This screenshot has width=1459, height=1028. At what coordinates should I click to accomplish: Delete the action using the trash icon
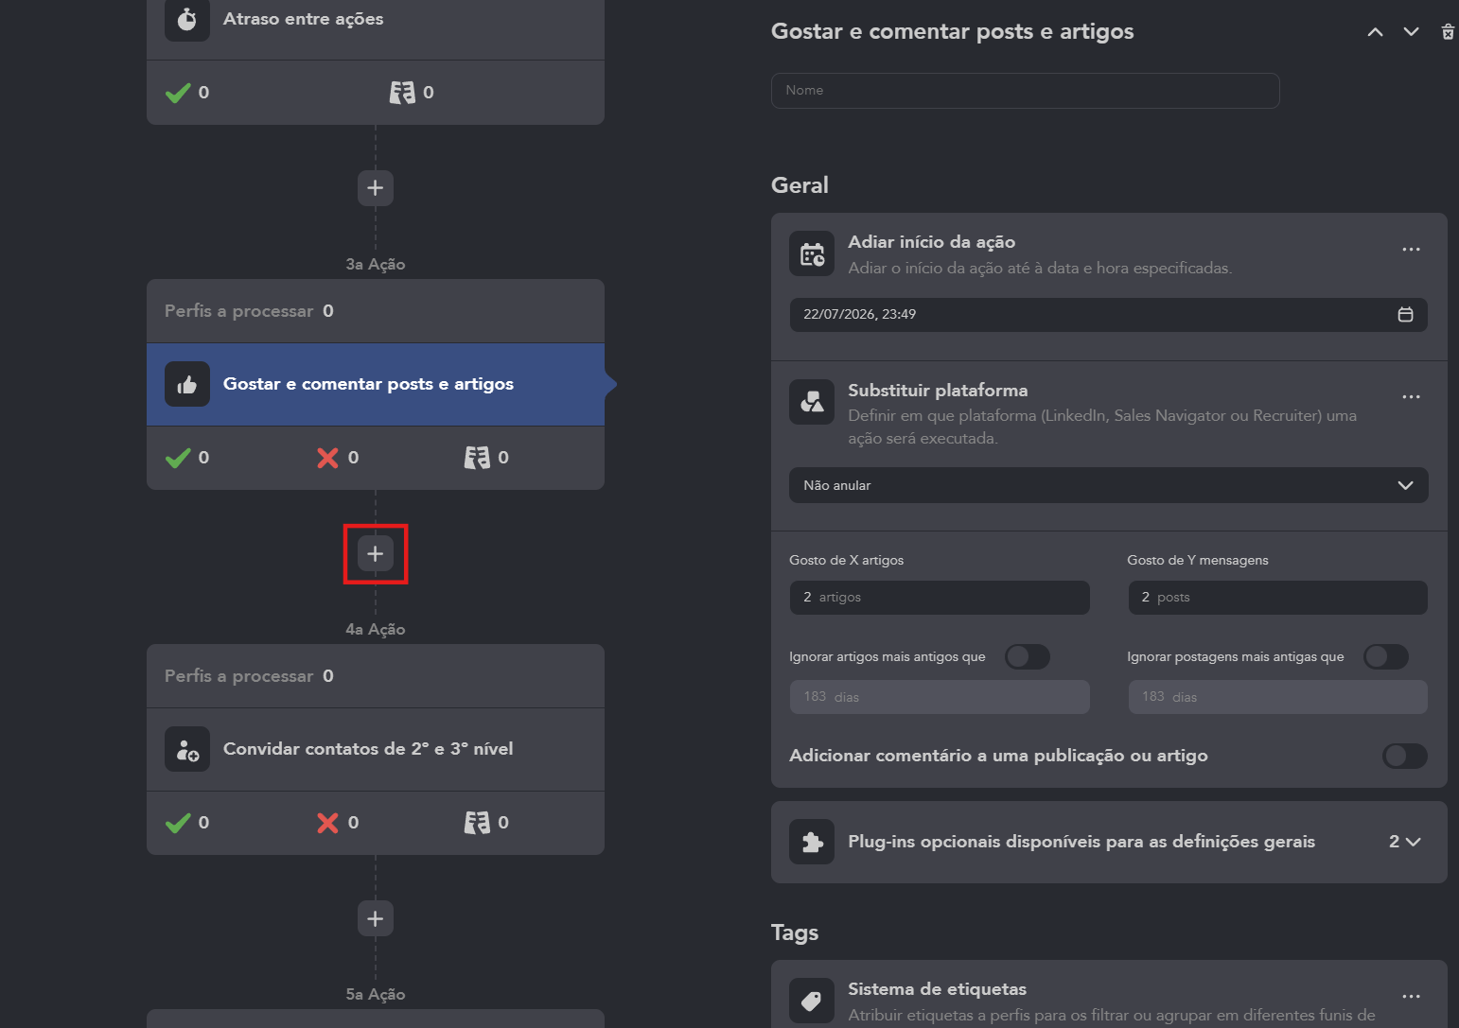pos(1448,32)
